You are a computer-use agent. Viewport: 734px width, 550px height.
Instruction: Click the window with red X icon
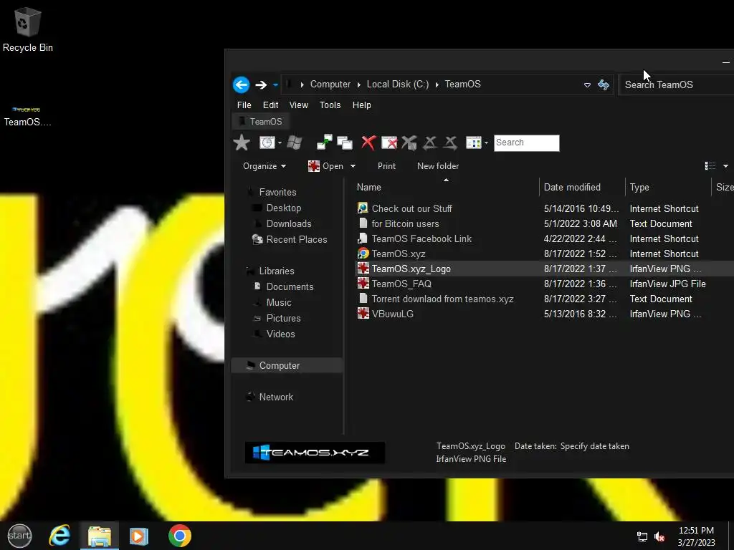click(x=389, y=143)
